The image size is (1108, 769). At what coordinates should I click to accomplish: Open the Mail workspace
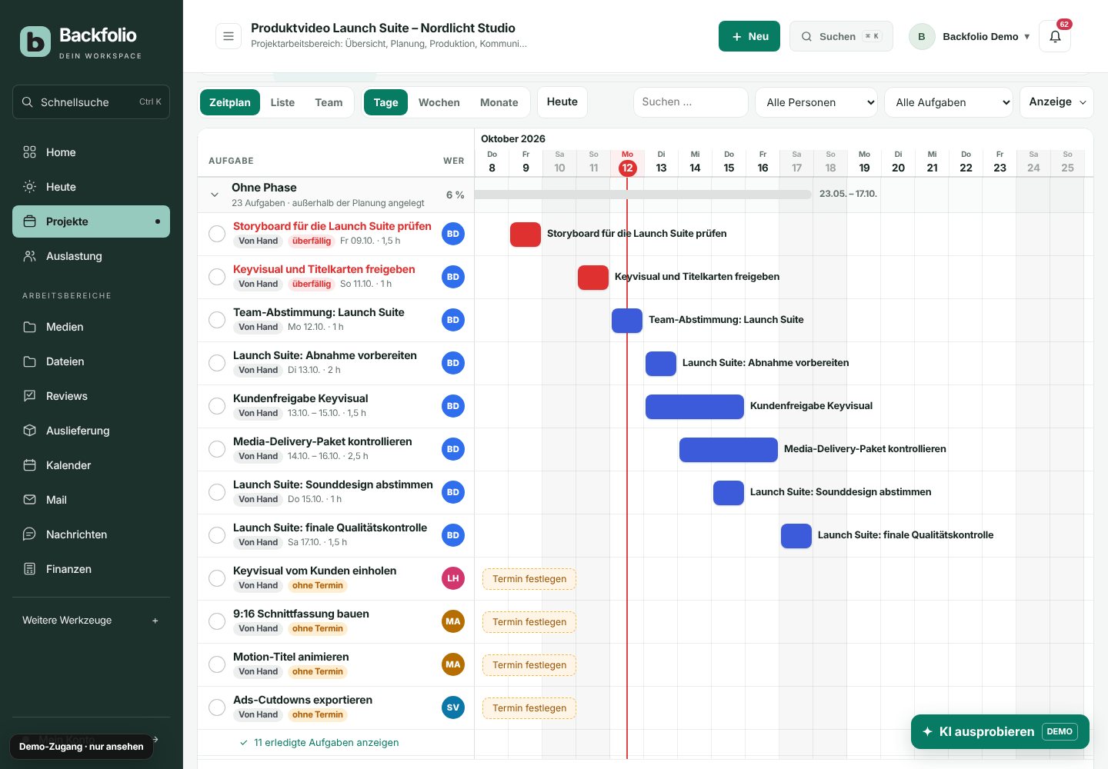coord(91,500)
